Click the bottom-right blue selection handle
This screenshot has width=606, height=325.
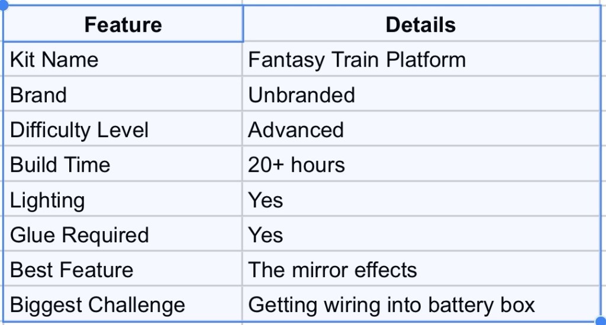point(601,321)
